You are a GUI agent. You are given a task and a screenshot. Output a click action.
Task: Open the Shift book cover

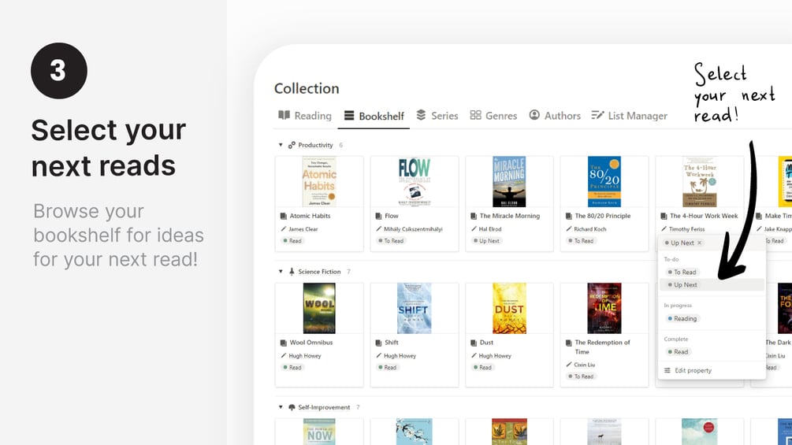click(x=415, y=308)
